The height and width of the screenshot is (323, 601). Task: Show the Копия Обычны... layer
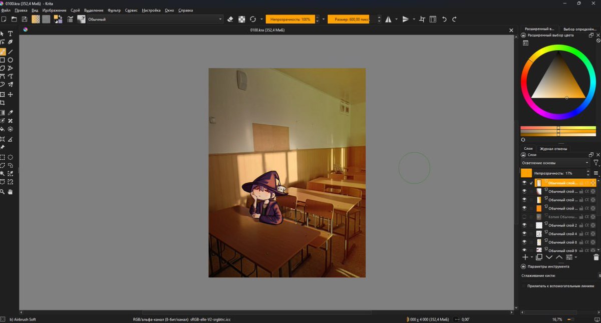click(x=524, y=217)
